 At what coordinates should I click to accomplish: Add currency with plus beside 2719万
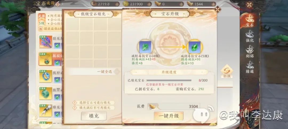[x=117, y=4]
